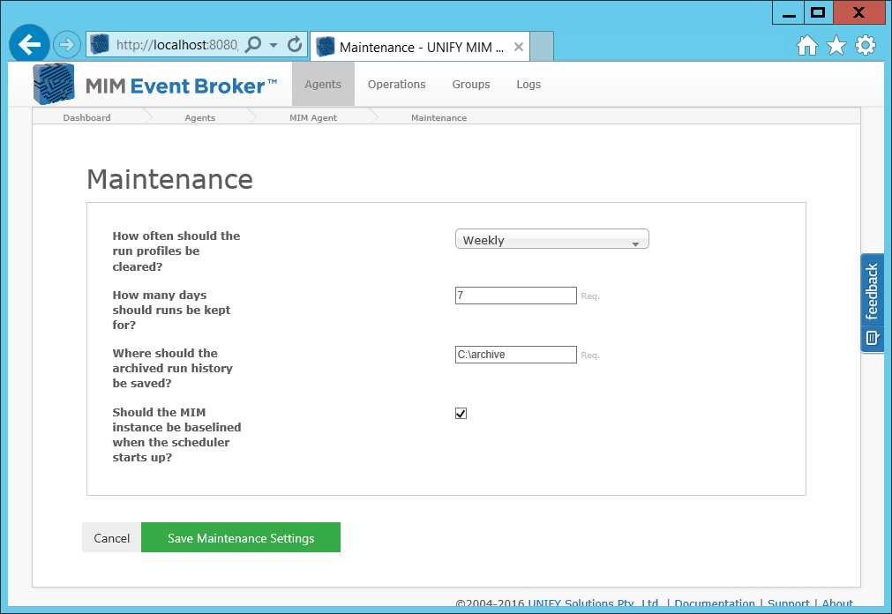Screen dimensions: 892x614
Task: Open the Groups navigation menu
Action: coord(471,84)
